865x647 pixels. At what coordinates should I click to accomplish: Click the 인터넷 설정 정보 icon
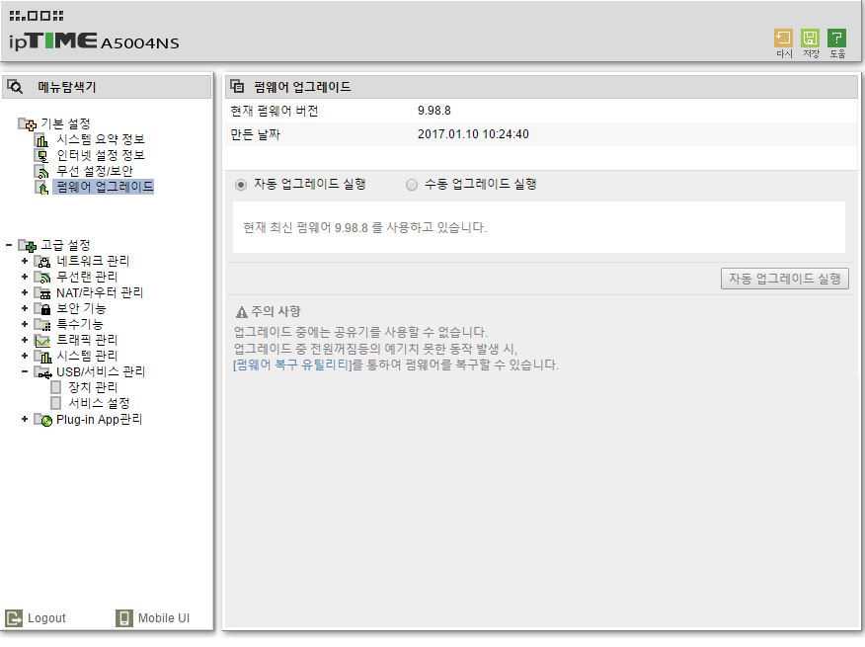41,156
